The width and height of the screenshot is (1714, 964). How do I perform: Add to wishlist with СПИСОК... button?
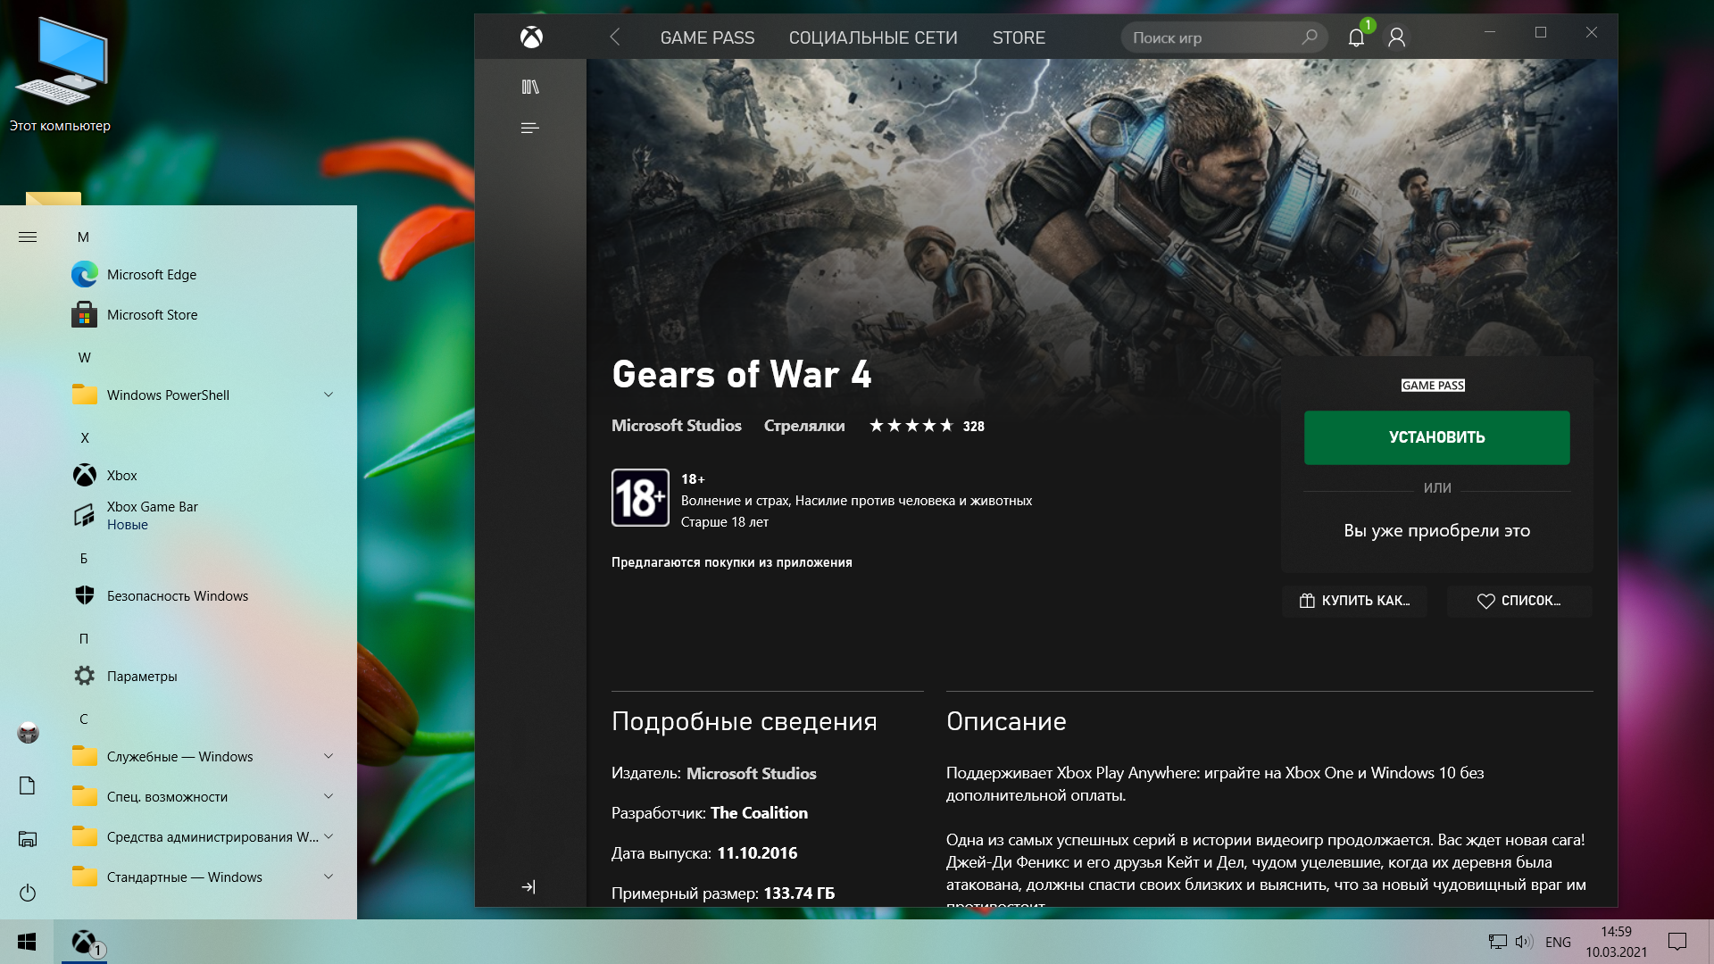[1519, 601]
